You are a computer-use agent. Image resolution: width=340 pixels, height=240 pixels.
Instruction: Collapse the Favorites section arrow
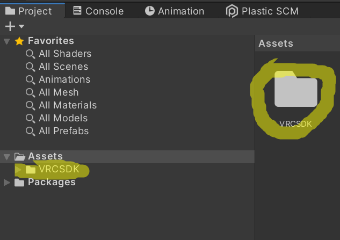tap(6, 41)
